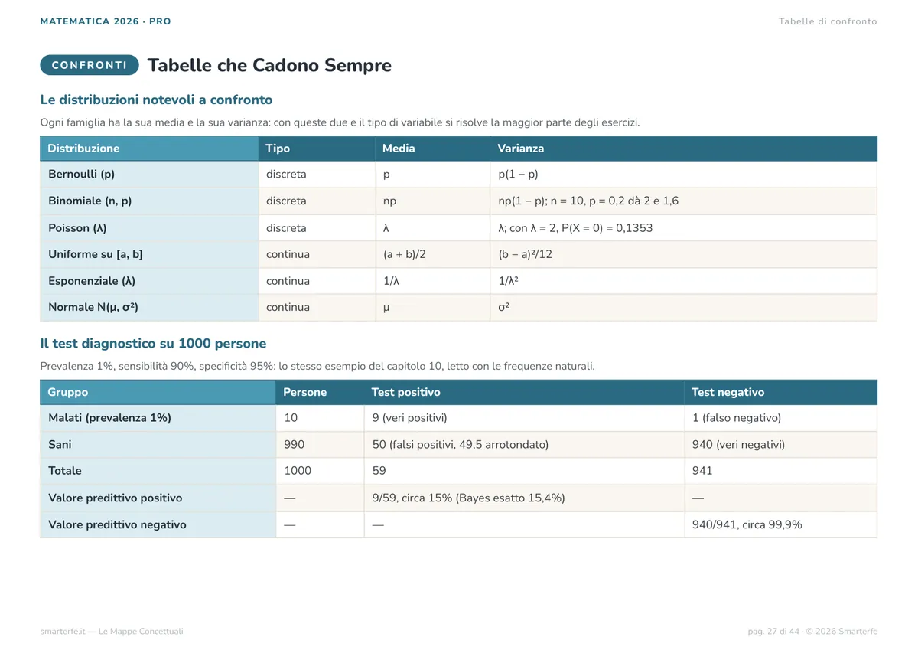Click the cell "9 (veri positivi)"
The image size is (918, 650).
click(524, 418)
